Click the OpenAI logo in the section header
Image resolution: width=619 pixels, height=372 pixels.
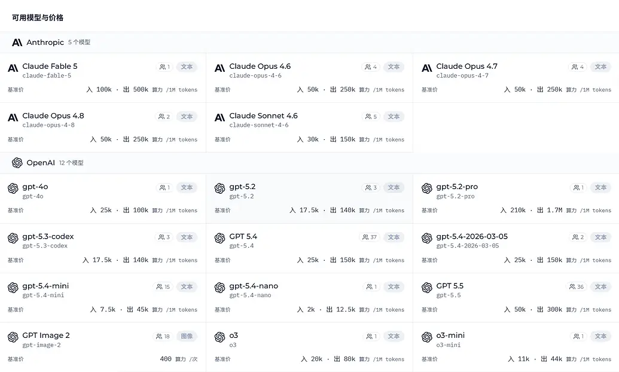tap(17, 163)
